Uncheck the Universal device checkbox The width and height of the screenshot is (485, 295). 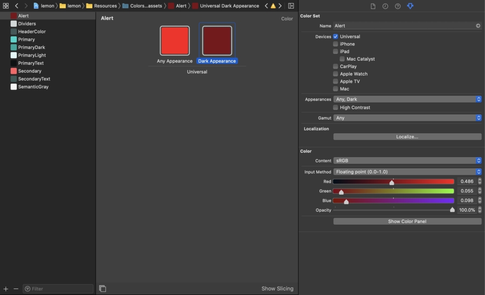336,37
